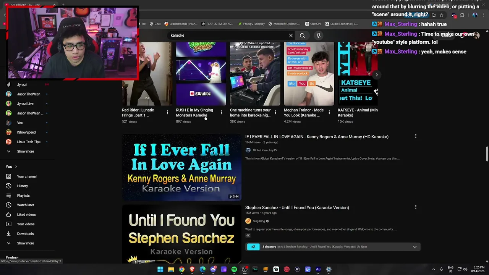Expand Show more under subscriptions
489x275 pixels.
(x=25, y=152)
